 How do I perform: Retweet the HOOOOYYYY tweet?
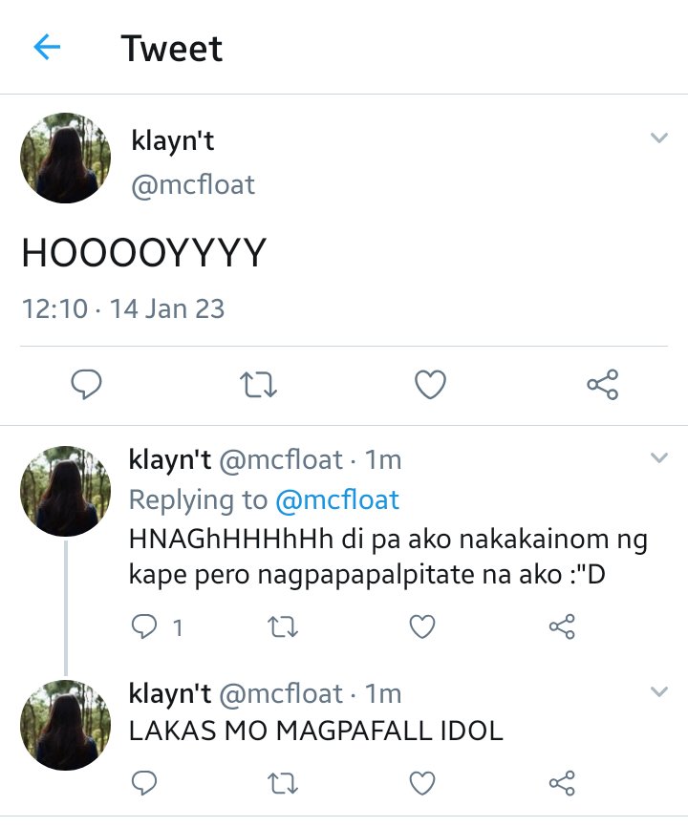point(258,385)
